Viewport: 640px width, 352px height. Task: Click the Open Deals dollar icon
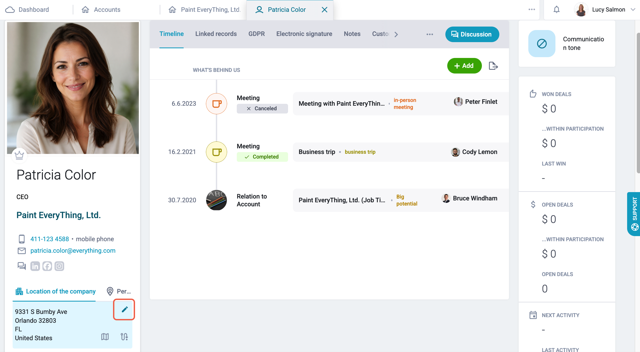click(533, 204)
